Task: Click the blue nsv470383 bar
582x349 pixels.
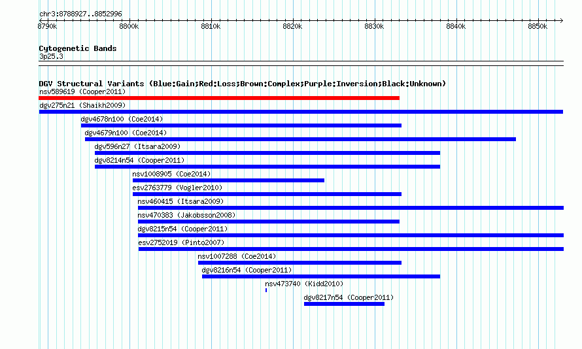Action: [x=269, y=222]
